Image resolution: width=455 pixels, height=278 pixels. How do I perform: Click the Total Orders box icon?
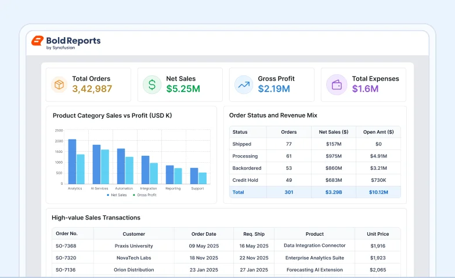59,85
